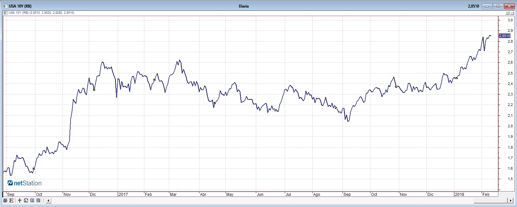Click the vertical compress arrows icon

click(20, 200)
